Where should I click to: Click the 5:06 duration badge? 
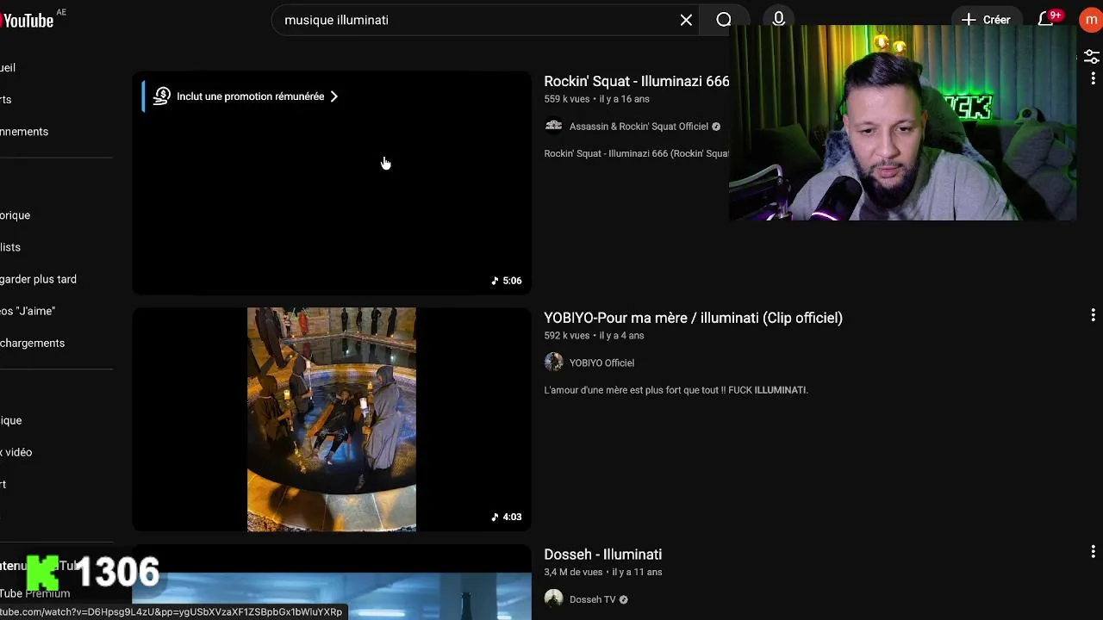click(507, 281)
